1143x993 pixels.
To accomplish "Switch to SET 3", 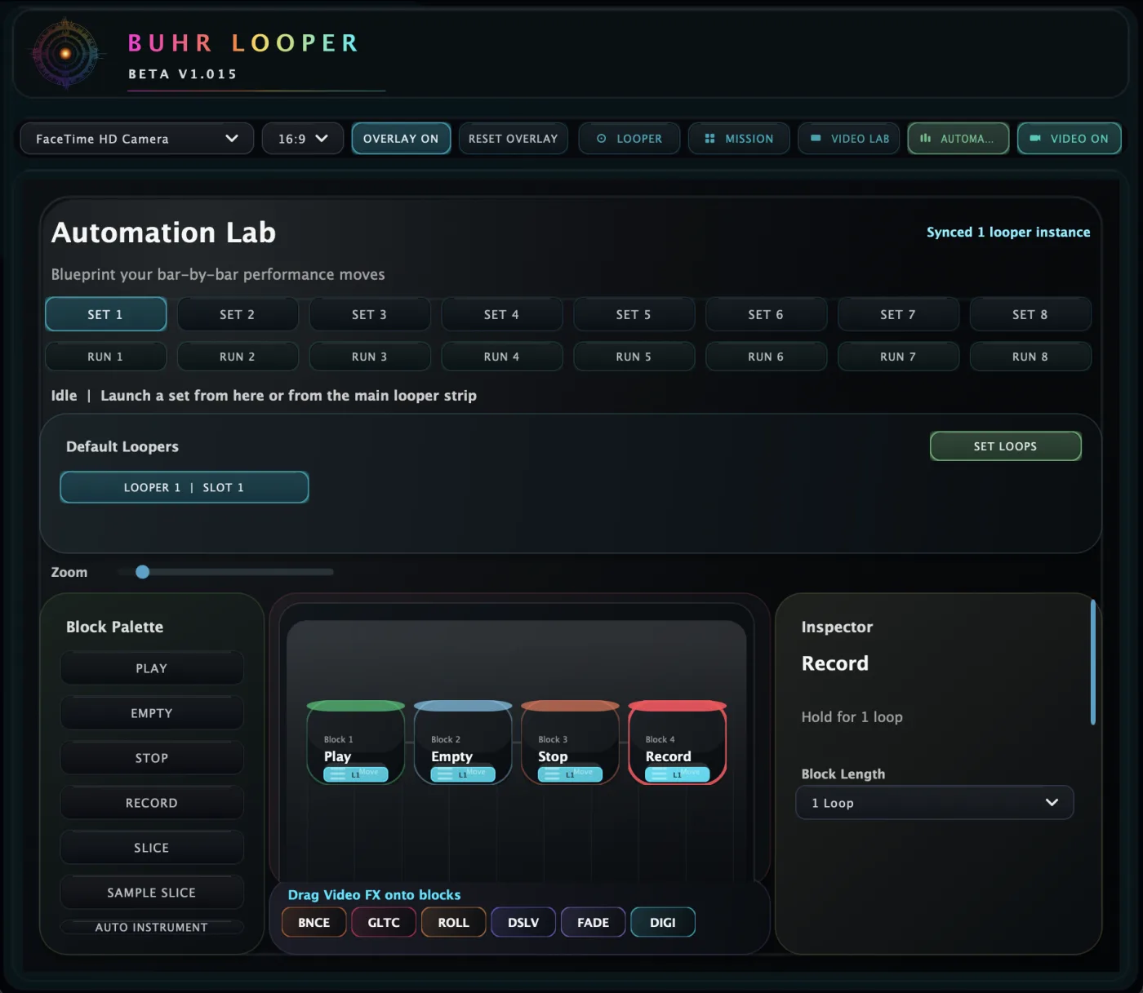I will 370,314.
